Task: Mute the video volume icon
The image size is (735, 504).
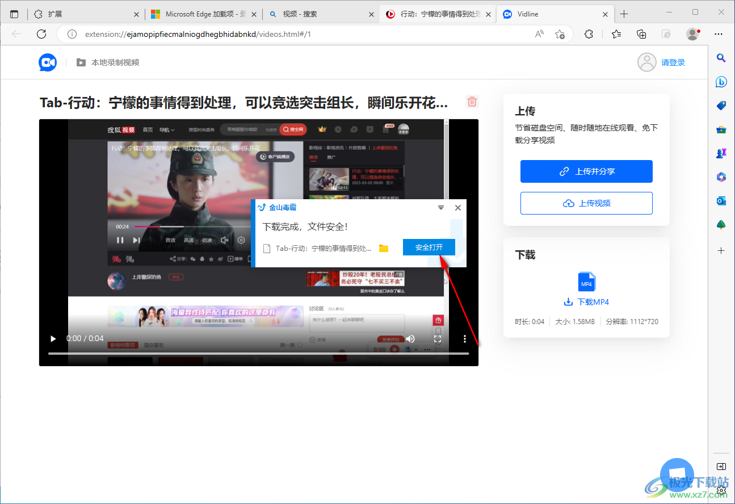Action: coord(410,338)
